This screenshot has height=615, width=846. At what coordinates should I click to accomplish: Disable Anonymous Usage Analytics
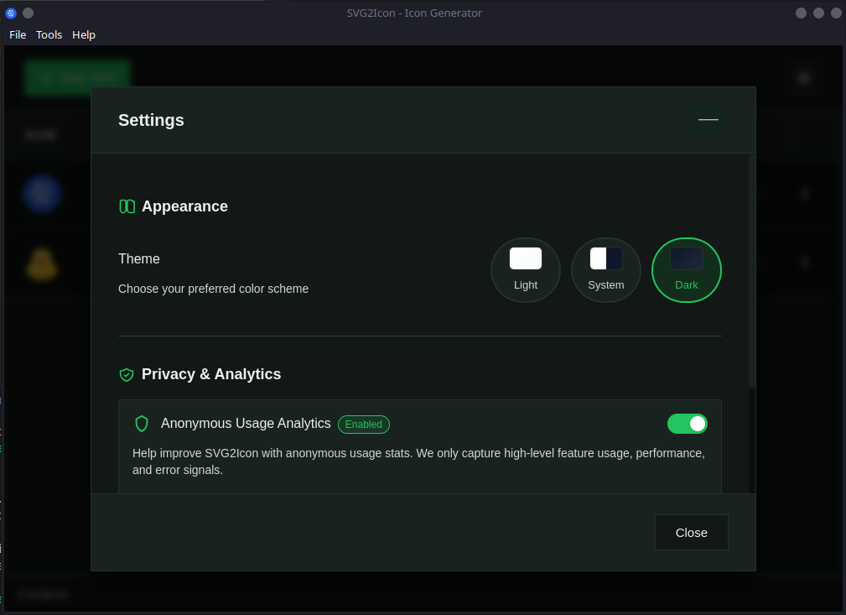[687, 424]
